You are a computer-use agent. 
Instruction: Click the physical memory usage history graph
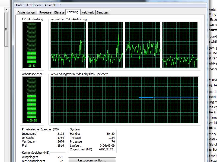(x=125, y=100)
